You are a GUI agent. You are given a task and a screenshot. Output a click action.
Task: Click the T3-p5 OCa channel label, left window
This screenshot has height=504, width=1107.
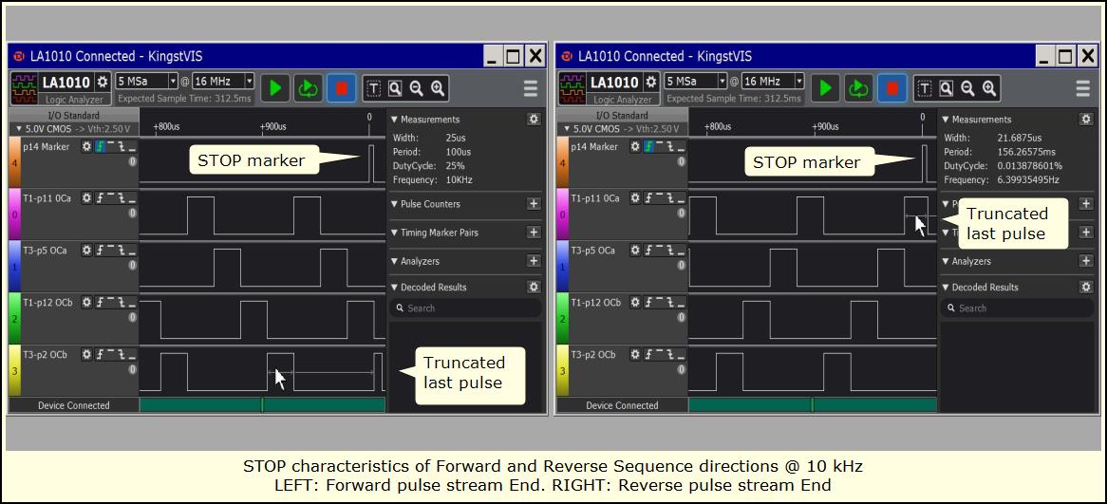[x=44, y=251]
